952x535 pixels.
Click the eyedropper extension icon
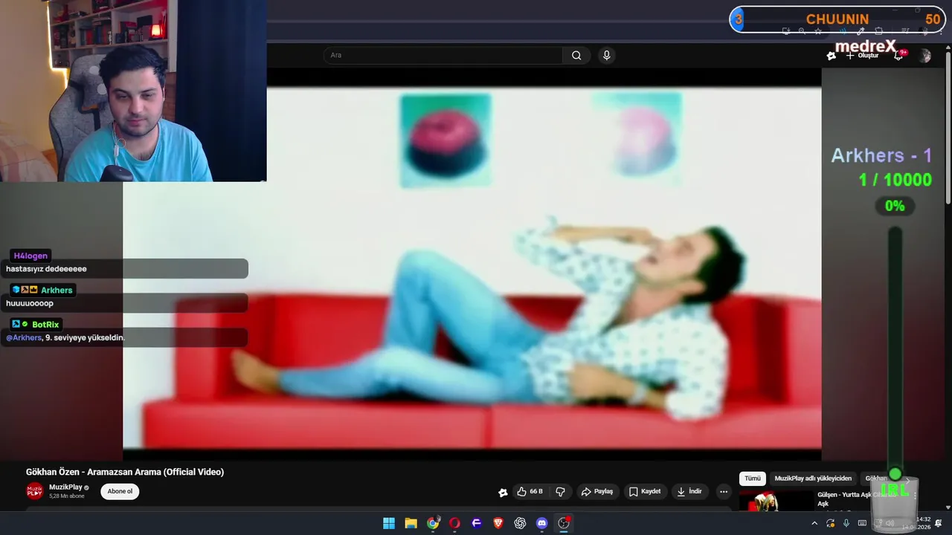coord(861,31)
